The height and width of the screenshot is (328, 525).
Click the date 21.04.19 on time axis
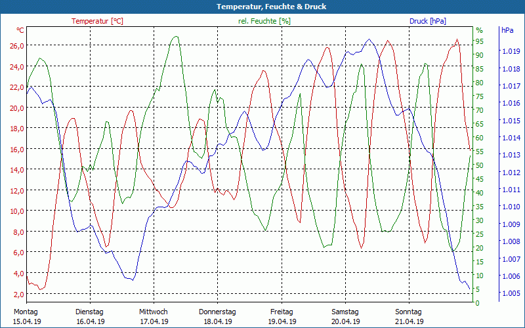click(408, 321)
